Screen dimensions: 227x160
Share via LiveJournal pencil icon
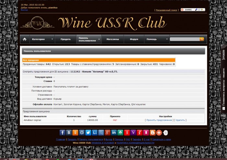(x=101, y=132)
